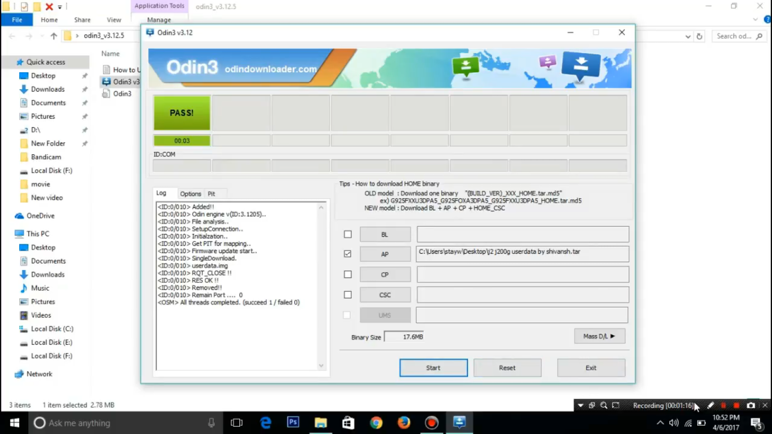Click the green PASS! status box
The height and width of the screenshot is (434, 772).
[x=182, y=113]
